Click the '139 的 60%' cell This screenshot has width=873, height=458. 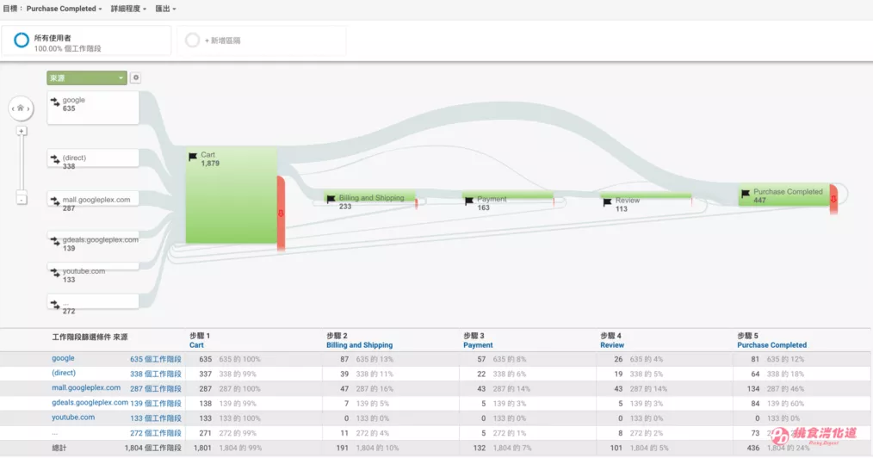click(786, 404)
